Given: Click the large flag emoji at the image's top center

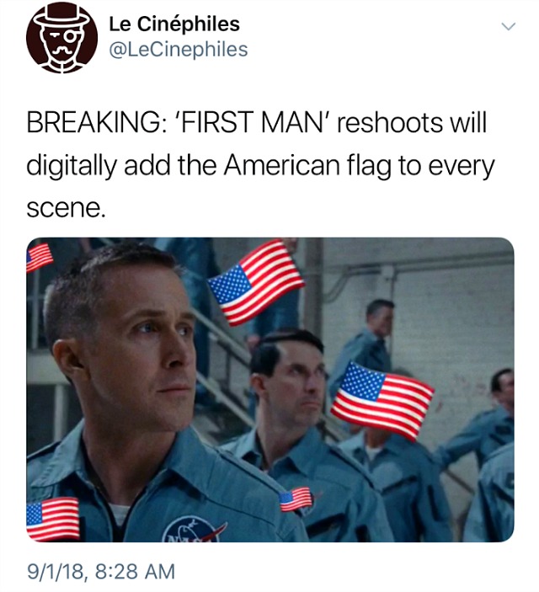Looking at the screenshot, I should click(x=256, y=282).
